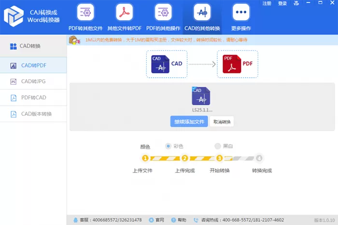
Task: Select CAD转JPG in the sidebar
Action: 33,82
